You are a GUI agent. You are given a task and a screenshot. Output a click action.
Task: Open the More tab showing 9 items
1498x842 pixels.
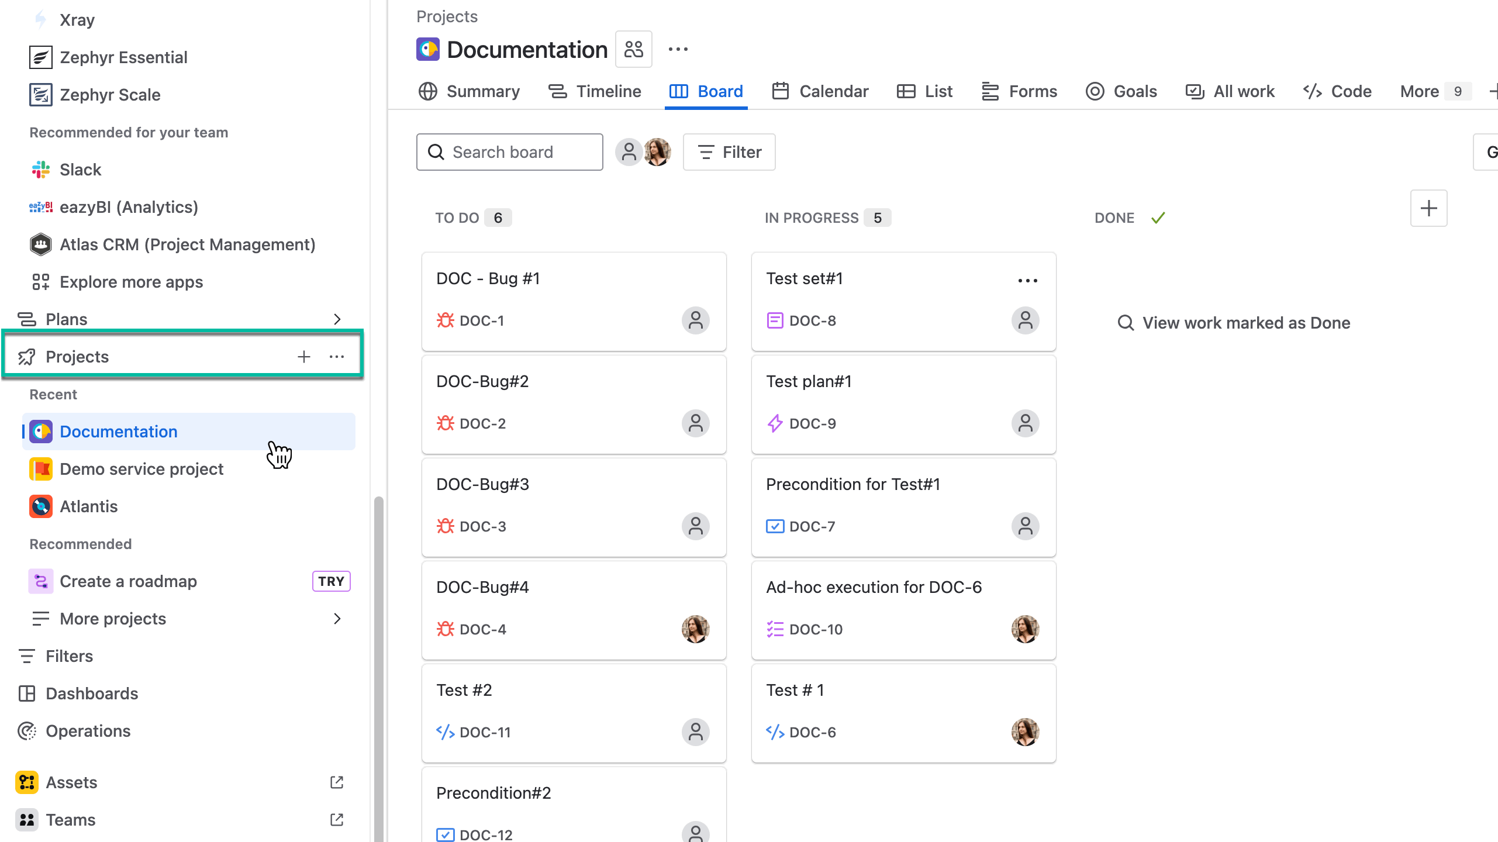coord(1420,91)
